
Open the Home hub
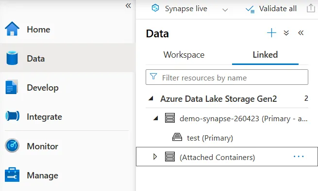click(x=67, y=30)
